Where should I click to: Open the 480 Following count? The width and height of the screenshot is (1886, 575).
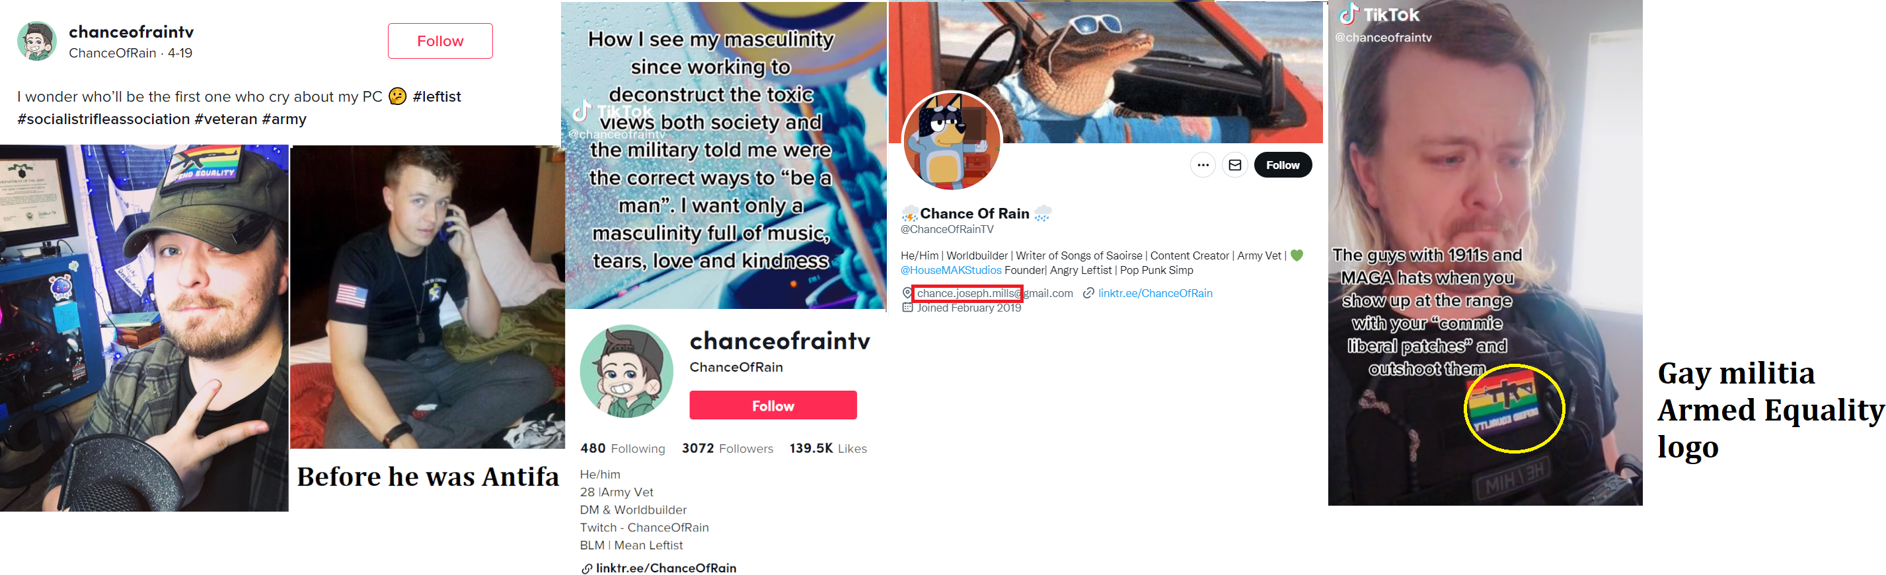[x=622, y=448]
